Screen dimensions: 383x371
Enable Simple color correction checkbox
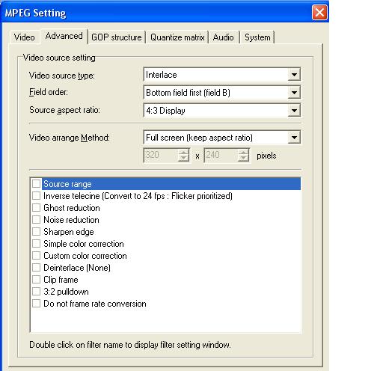(x=36, y=244)
